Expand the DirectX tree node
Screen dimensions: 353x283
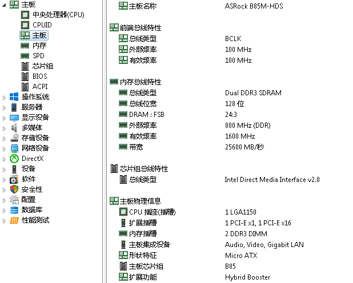coord(4,159)
